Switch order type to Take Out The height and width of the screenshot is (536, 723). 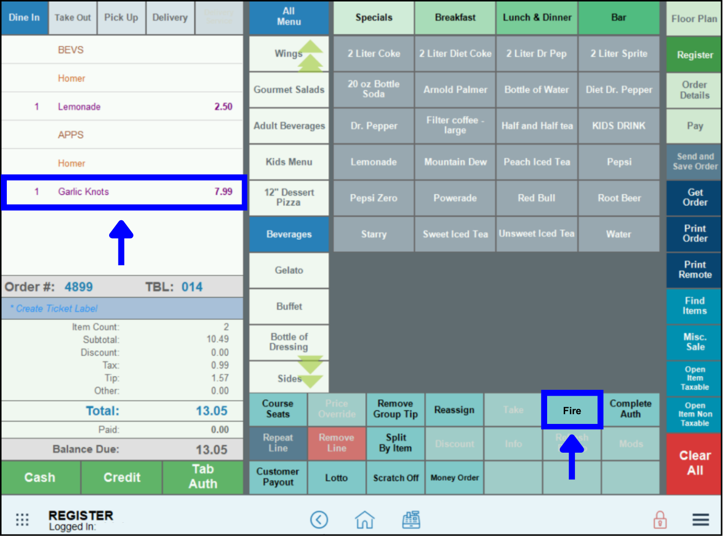[72, 18]
